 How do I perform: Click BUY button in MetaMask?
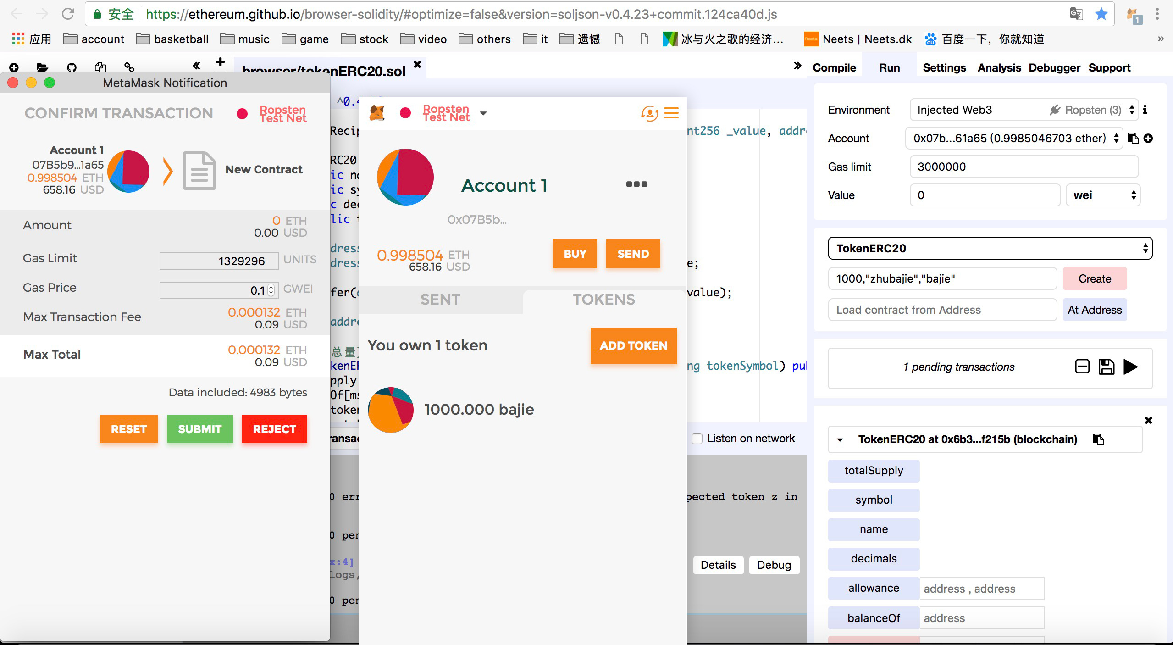575,254
